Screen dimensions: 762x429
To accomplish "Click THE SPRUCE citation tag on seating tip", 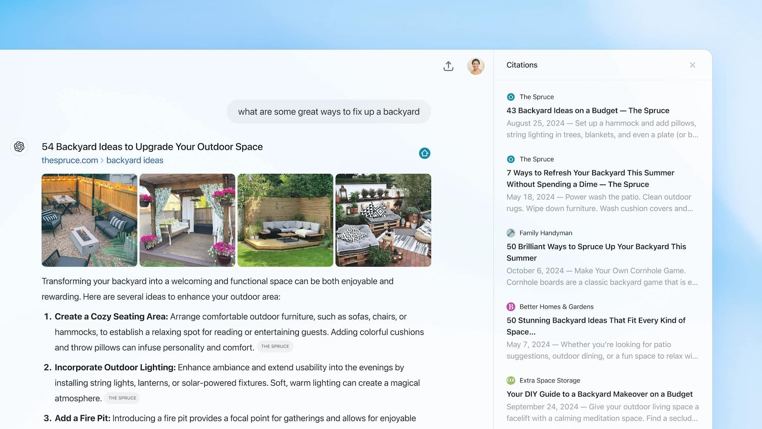I will (275, 346).
